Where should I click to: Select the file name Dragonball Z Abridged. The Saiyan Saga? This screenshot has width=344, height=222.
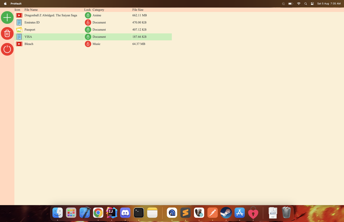[51, 15]
